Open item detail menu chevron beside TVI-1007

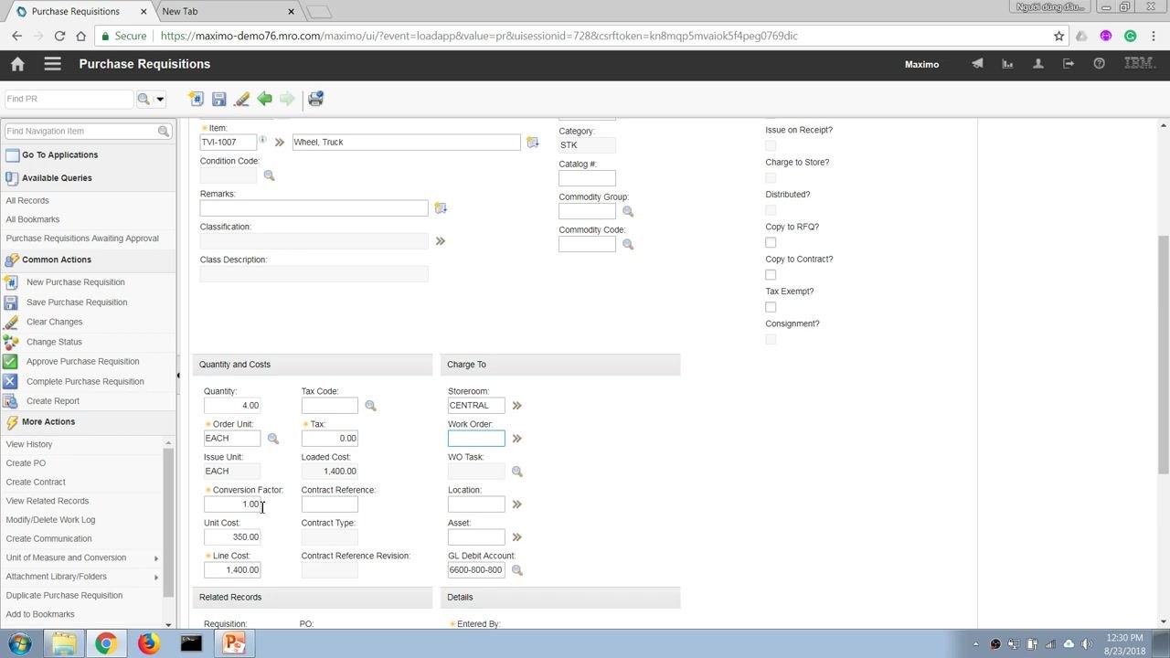(x=280, y=143)
